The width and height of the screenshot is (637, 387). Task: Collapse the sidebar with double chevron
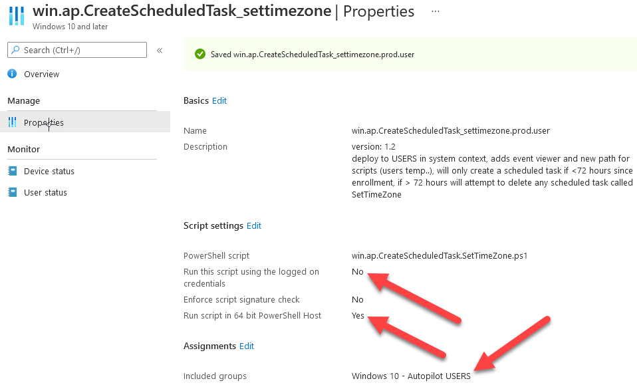[160, 51]
